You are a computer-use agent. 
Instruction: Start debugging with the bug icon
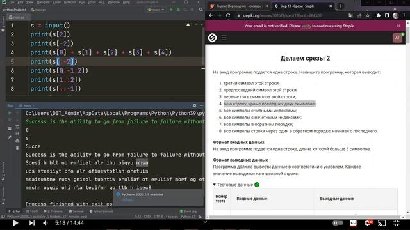point(178,10)
